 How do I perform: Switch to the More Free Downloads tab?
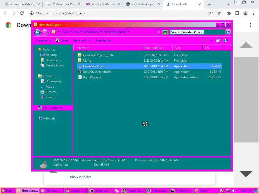tap(63, 4)
